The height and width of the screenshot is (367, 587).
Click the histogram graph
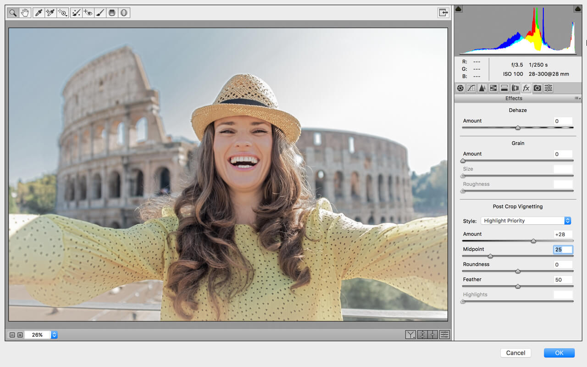click(x=518, y=30)
